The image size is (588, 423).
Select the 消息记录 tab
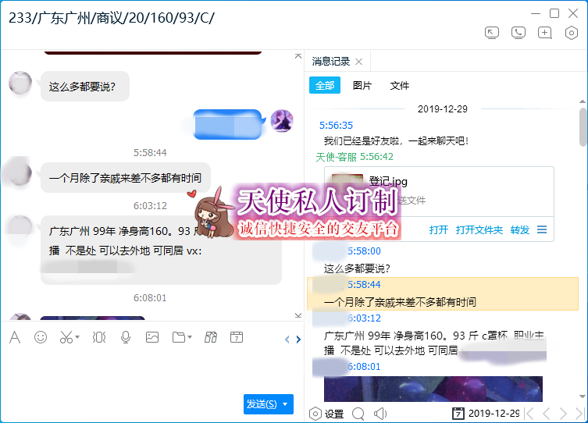331,62
